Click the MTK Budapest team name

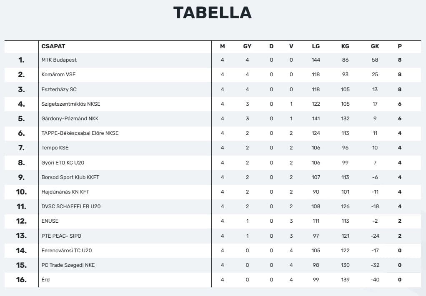point(59,60)
